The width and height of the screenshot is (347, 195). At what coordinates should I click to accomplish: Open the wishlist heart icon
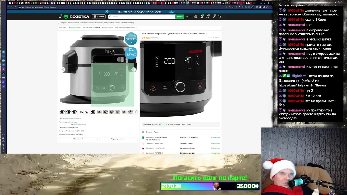(x=214, y=17)
